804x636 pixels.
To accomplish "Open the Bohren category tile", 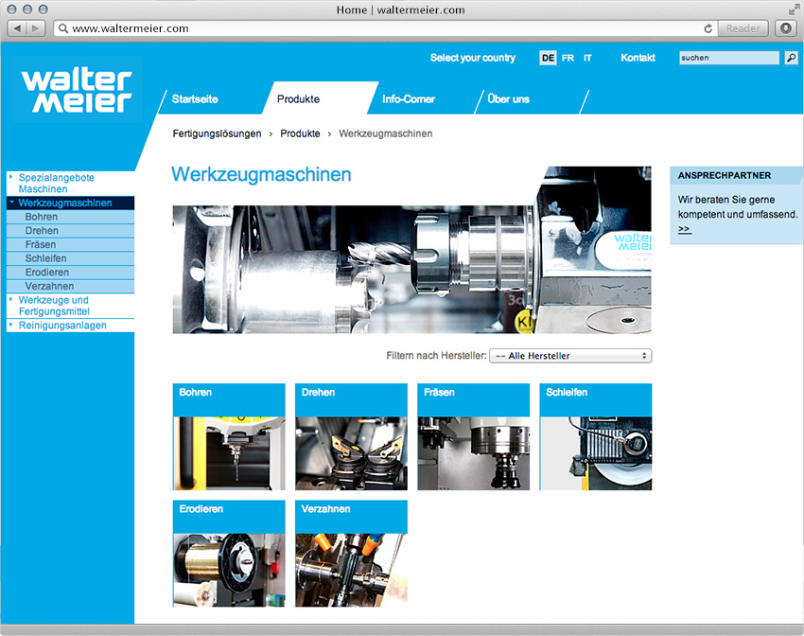I will tap(229, 436).
